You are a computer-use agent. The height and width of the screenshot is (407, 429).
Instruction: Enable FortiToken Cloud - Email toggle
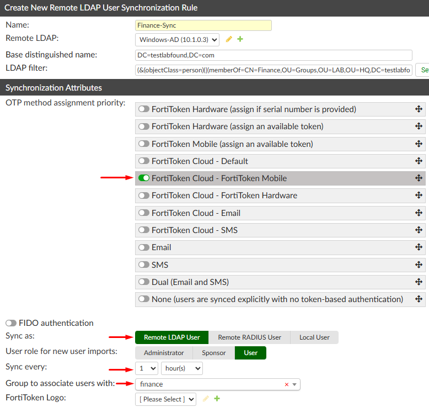[143, 213]
